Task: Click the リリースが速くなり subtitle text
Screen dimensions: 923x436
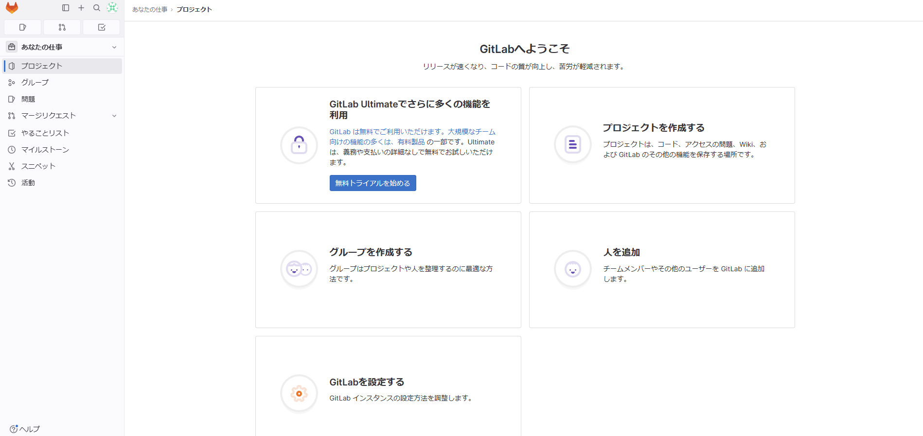Action: coord(525,67)
